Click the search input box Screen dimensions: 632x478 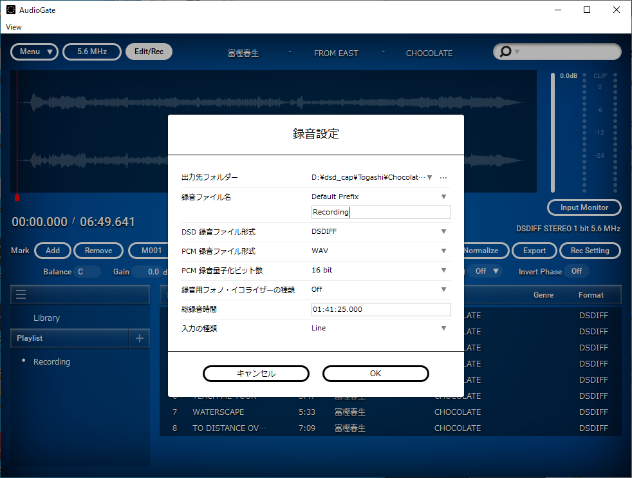[557, 52]
